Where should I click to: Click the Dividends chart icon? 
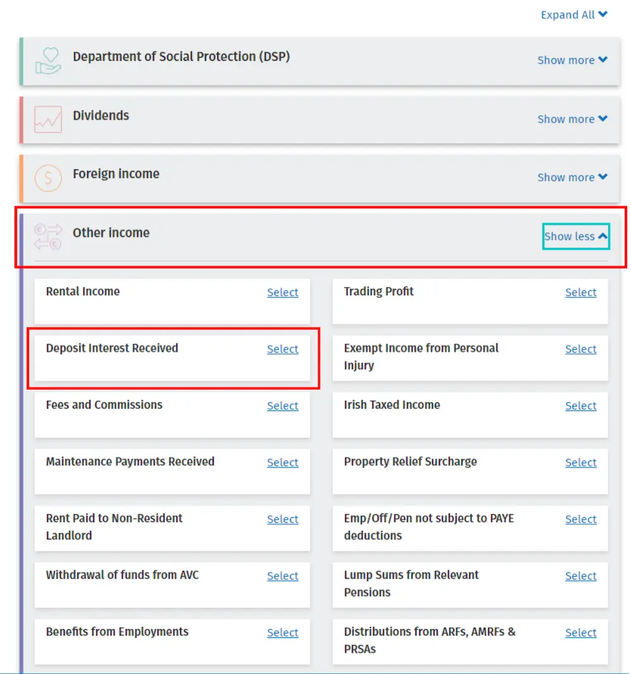(47, 119)
